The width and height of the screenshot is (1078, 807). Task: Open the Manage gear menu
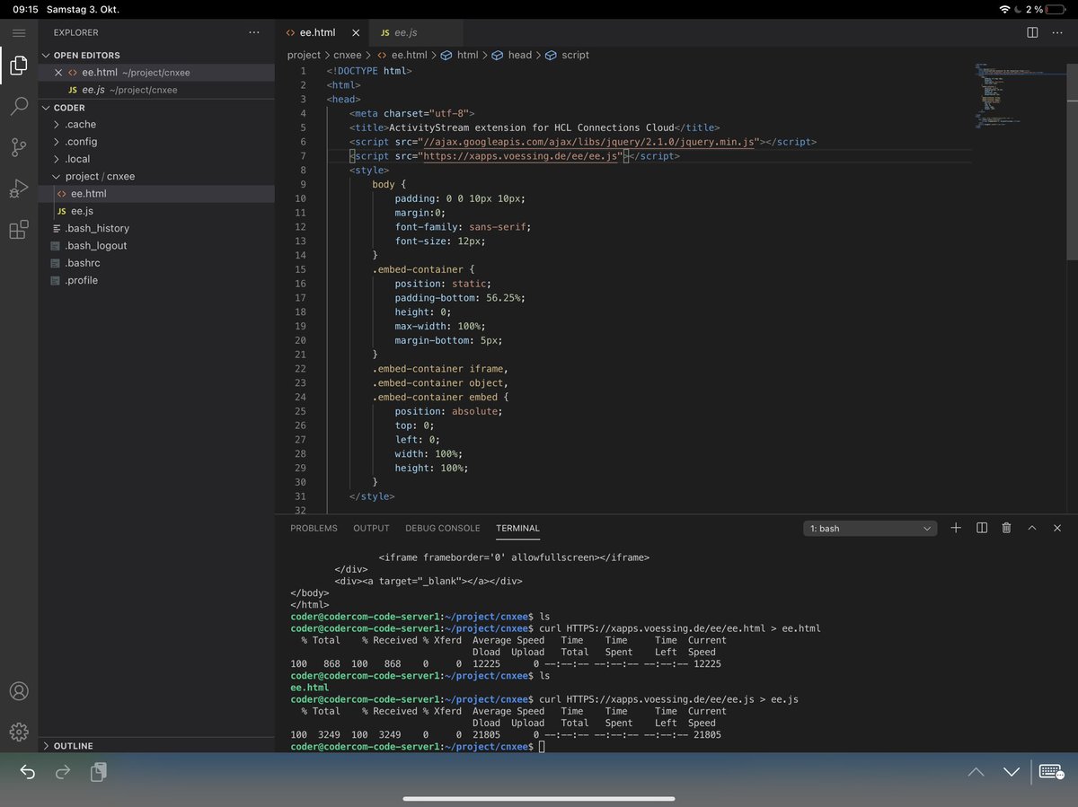19,732
